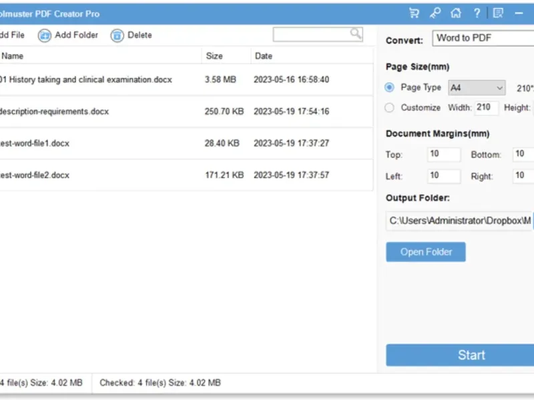This screenshot has width=534, height=400.
Task: Click the Delete label in toolbar
Action: pos(140,35)
